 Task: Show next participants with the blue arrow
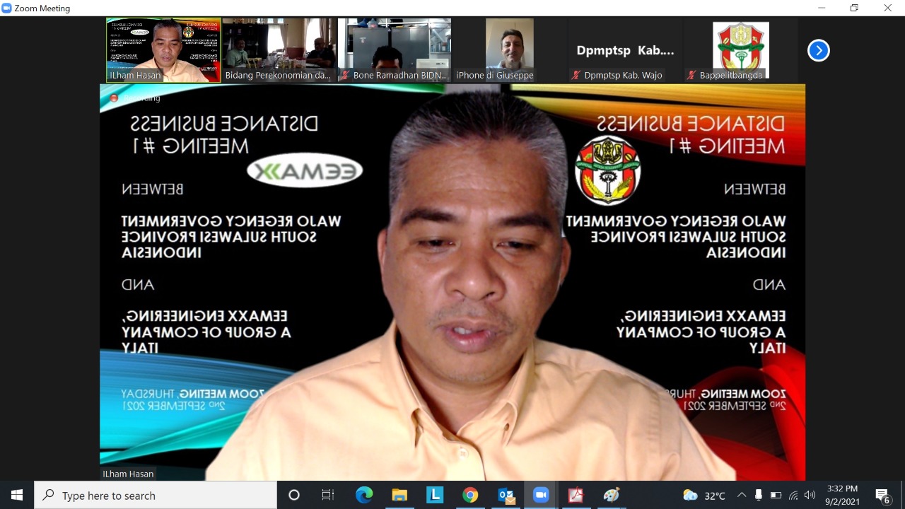click(818, 50)
